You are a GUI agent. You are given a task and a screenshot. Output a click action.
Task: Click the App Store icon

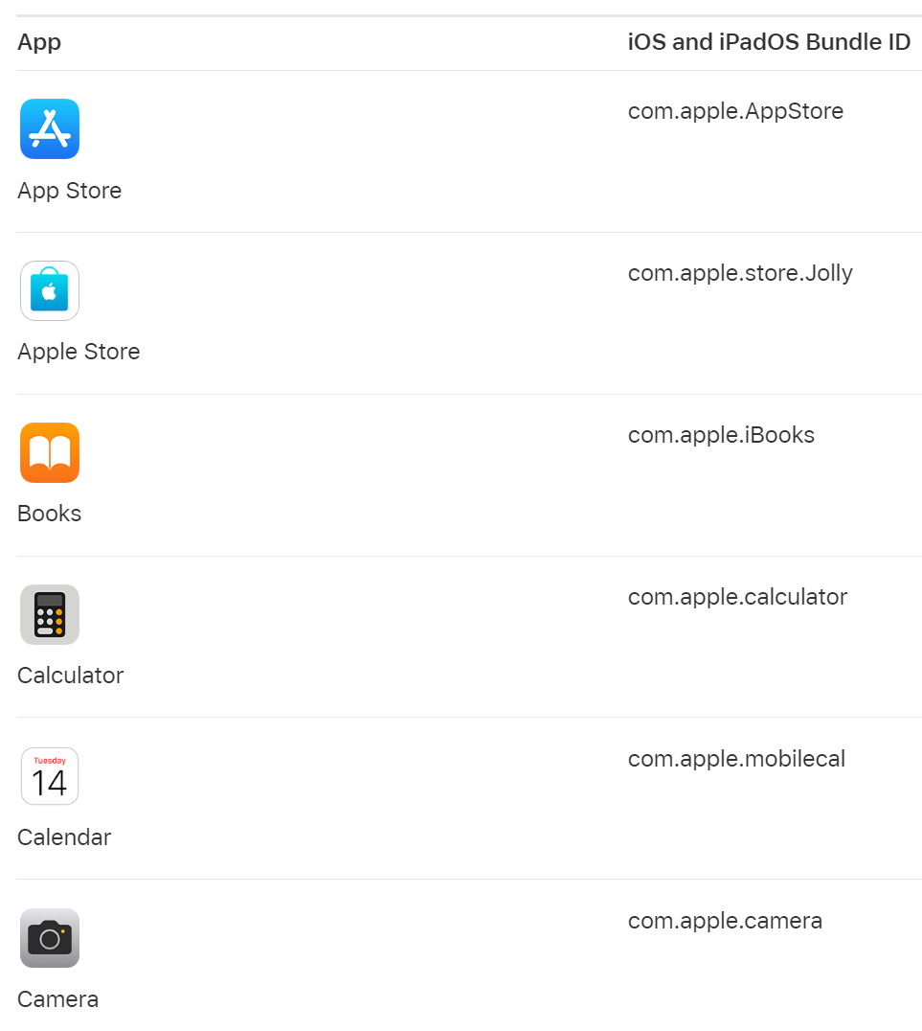pos(50,128)
